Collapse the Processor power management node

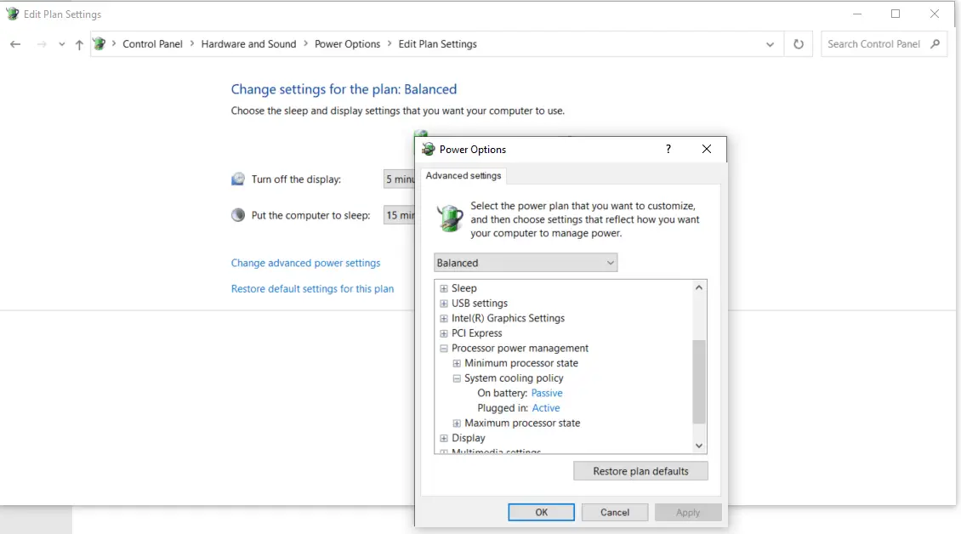pyautogui.click(x=444, y=349)
